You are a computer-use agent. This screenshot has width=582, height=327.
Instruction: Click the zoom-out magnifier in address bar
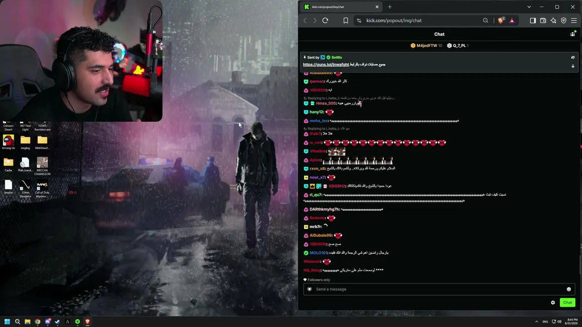(486, 20)
